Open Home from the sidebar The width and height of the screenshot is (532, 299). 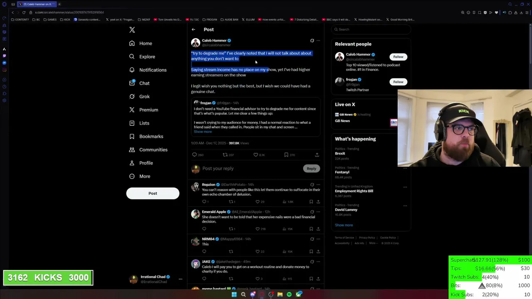(x=140, y=43)
